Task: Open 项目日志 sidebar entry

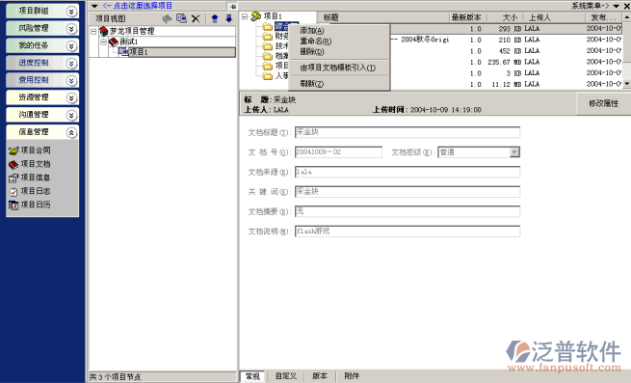Action: pos(30,191)
